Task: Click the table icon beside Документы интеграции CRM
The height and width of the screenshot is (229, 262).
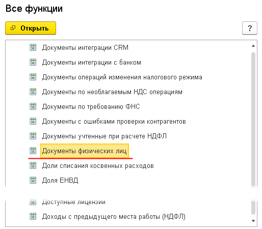Action: tap(33, 47)
